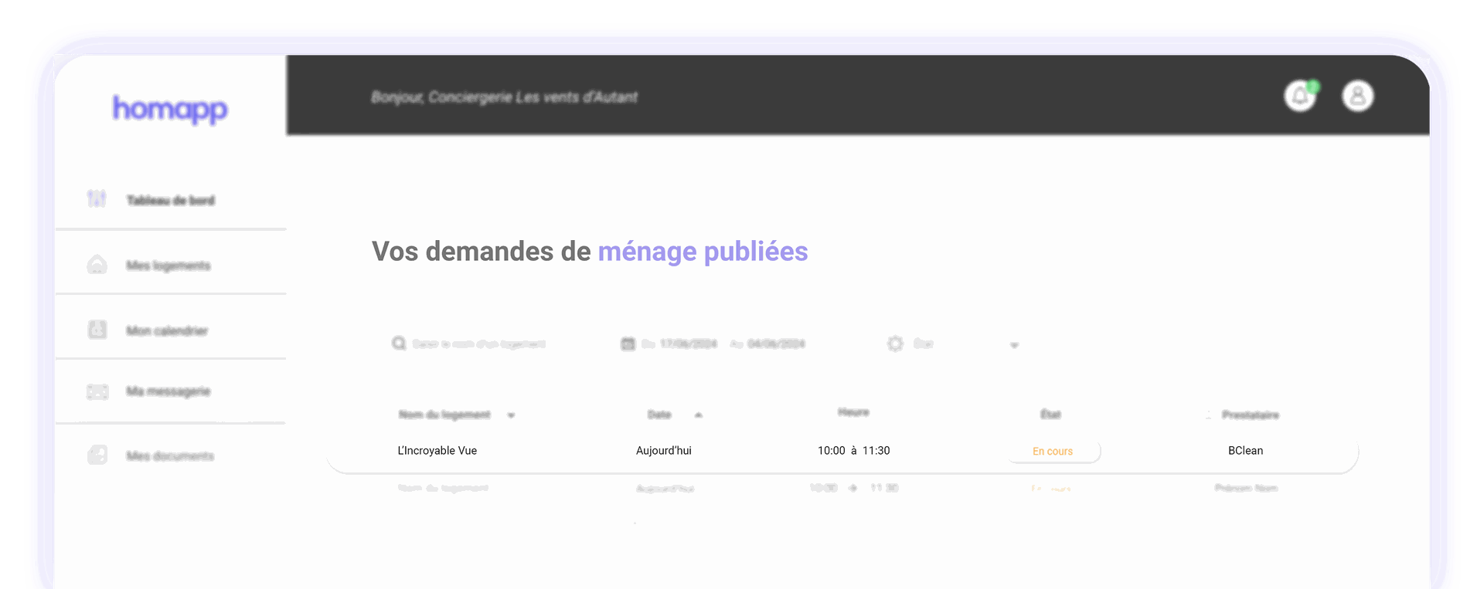Click the Heure column header
The width and height of the screenshot is (1484, 589).
(x=853, y=412)
